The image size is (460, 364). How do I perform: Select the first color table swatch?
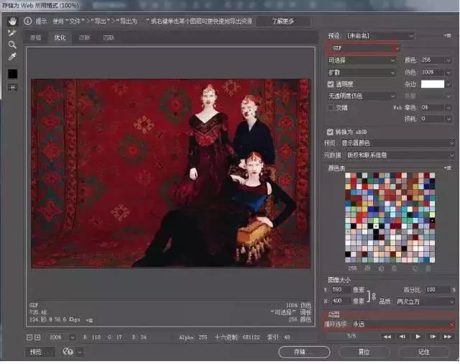pos(348,176)
